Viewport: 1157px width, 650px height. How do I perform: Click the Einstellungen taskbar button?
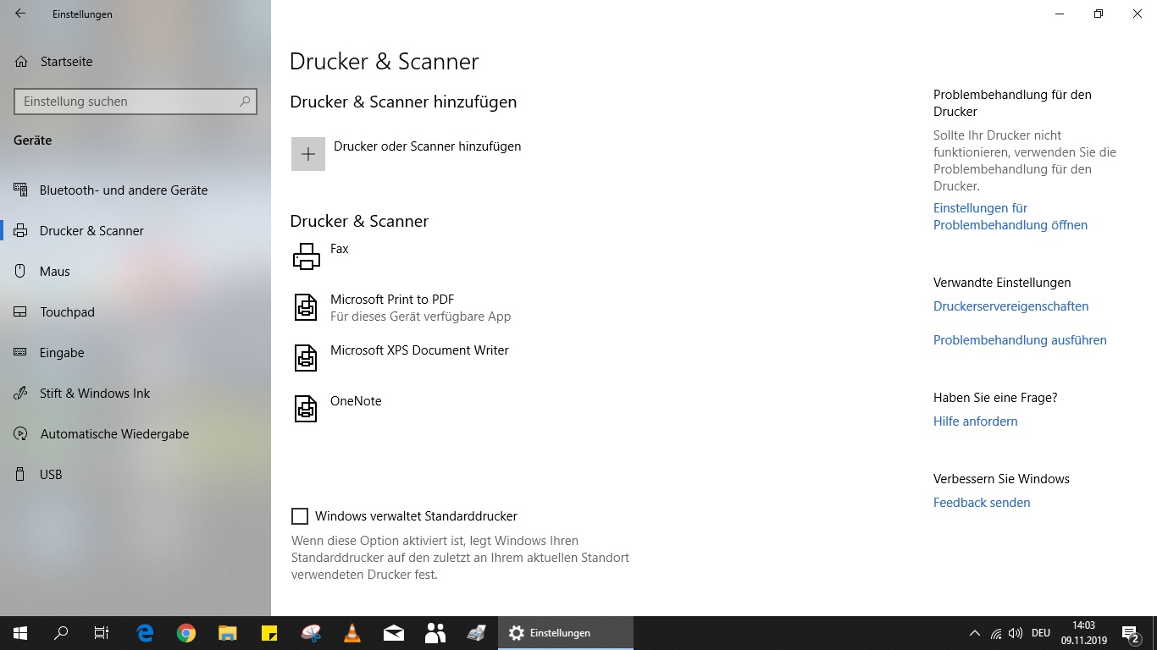tap(566, 633)
